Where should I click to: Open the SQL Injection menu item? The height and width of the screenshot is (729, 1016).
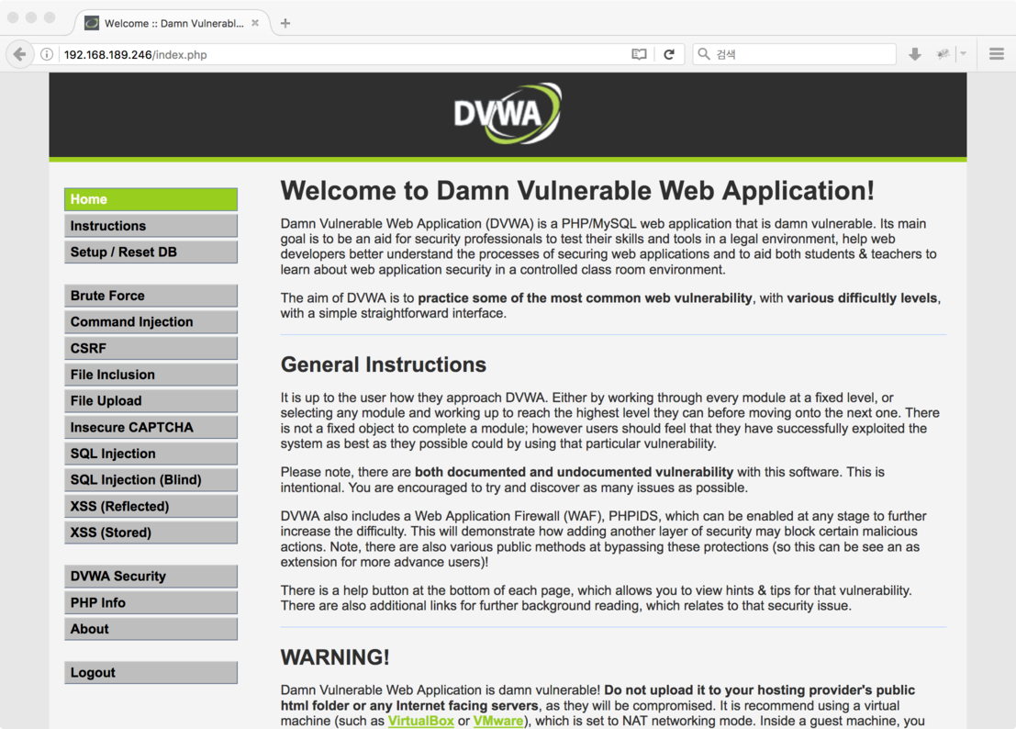tap(151, 454)
